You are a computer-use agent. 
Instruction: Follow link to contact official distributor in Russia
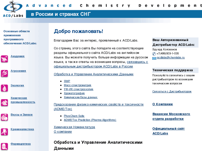pos(101,64)
